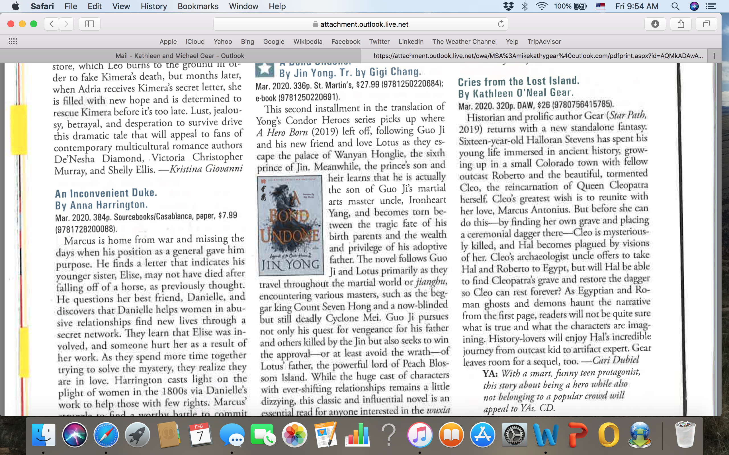The image size is (729, 455).
Task: Open Notification Center
Action: point(711,6)
